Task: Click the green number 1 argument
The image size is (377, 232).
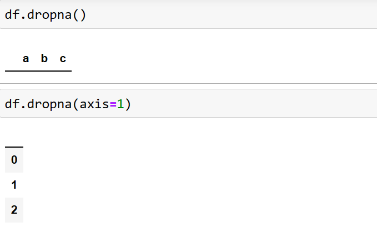Action: click(119, 104)
